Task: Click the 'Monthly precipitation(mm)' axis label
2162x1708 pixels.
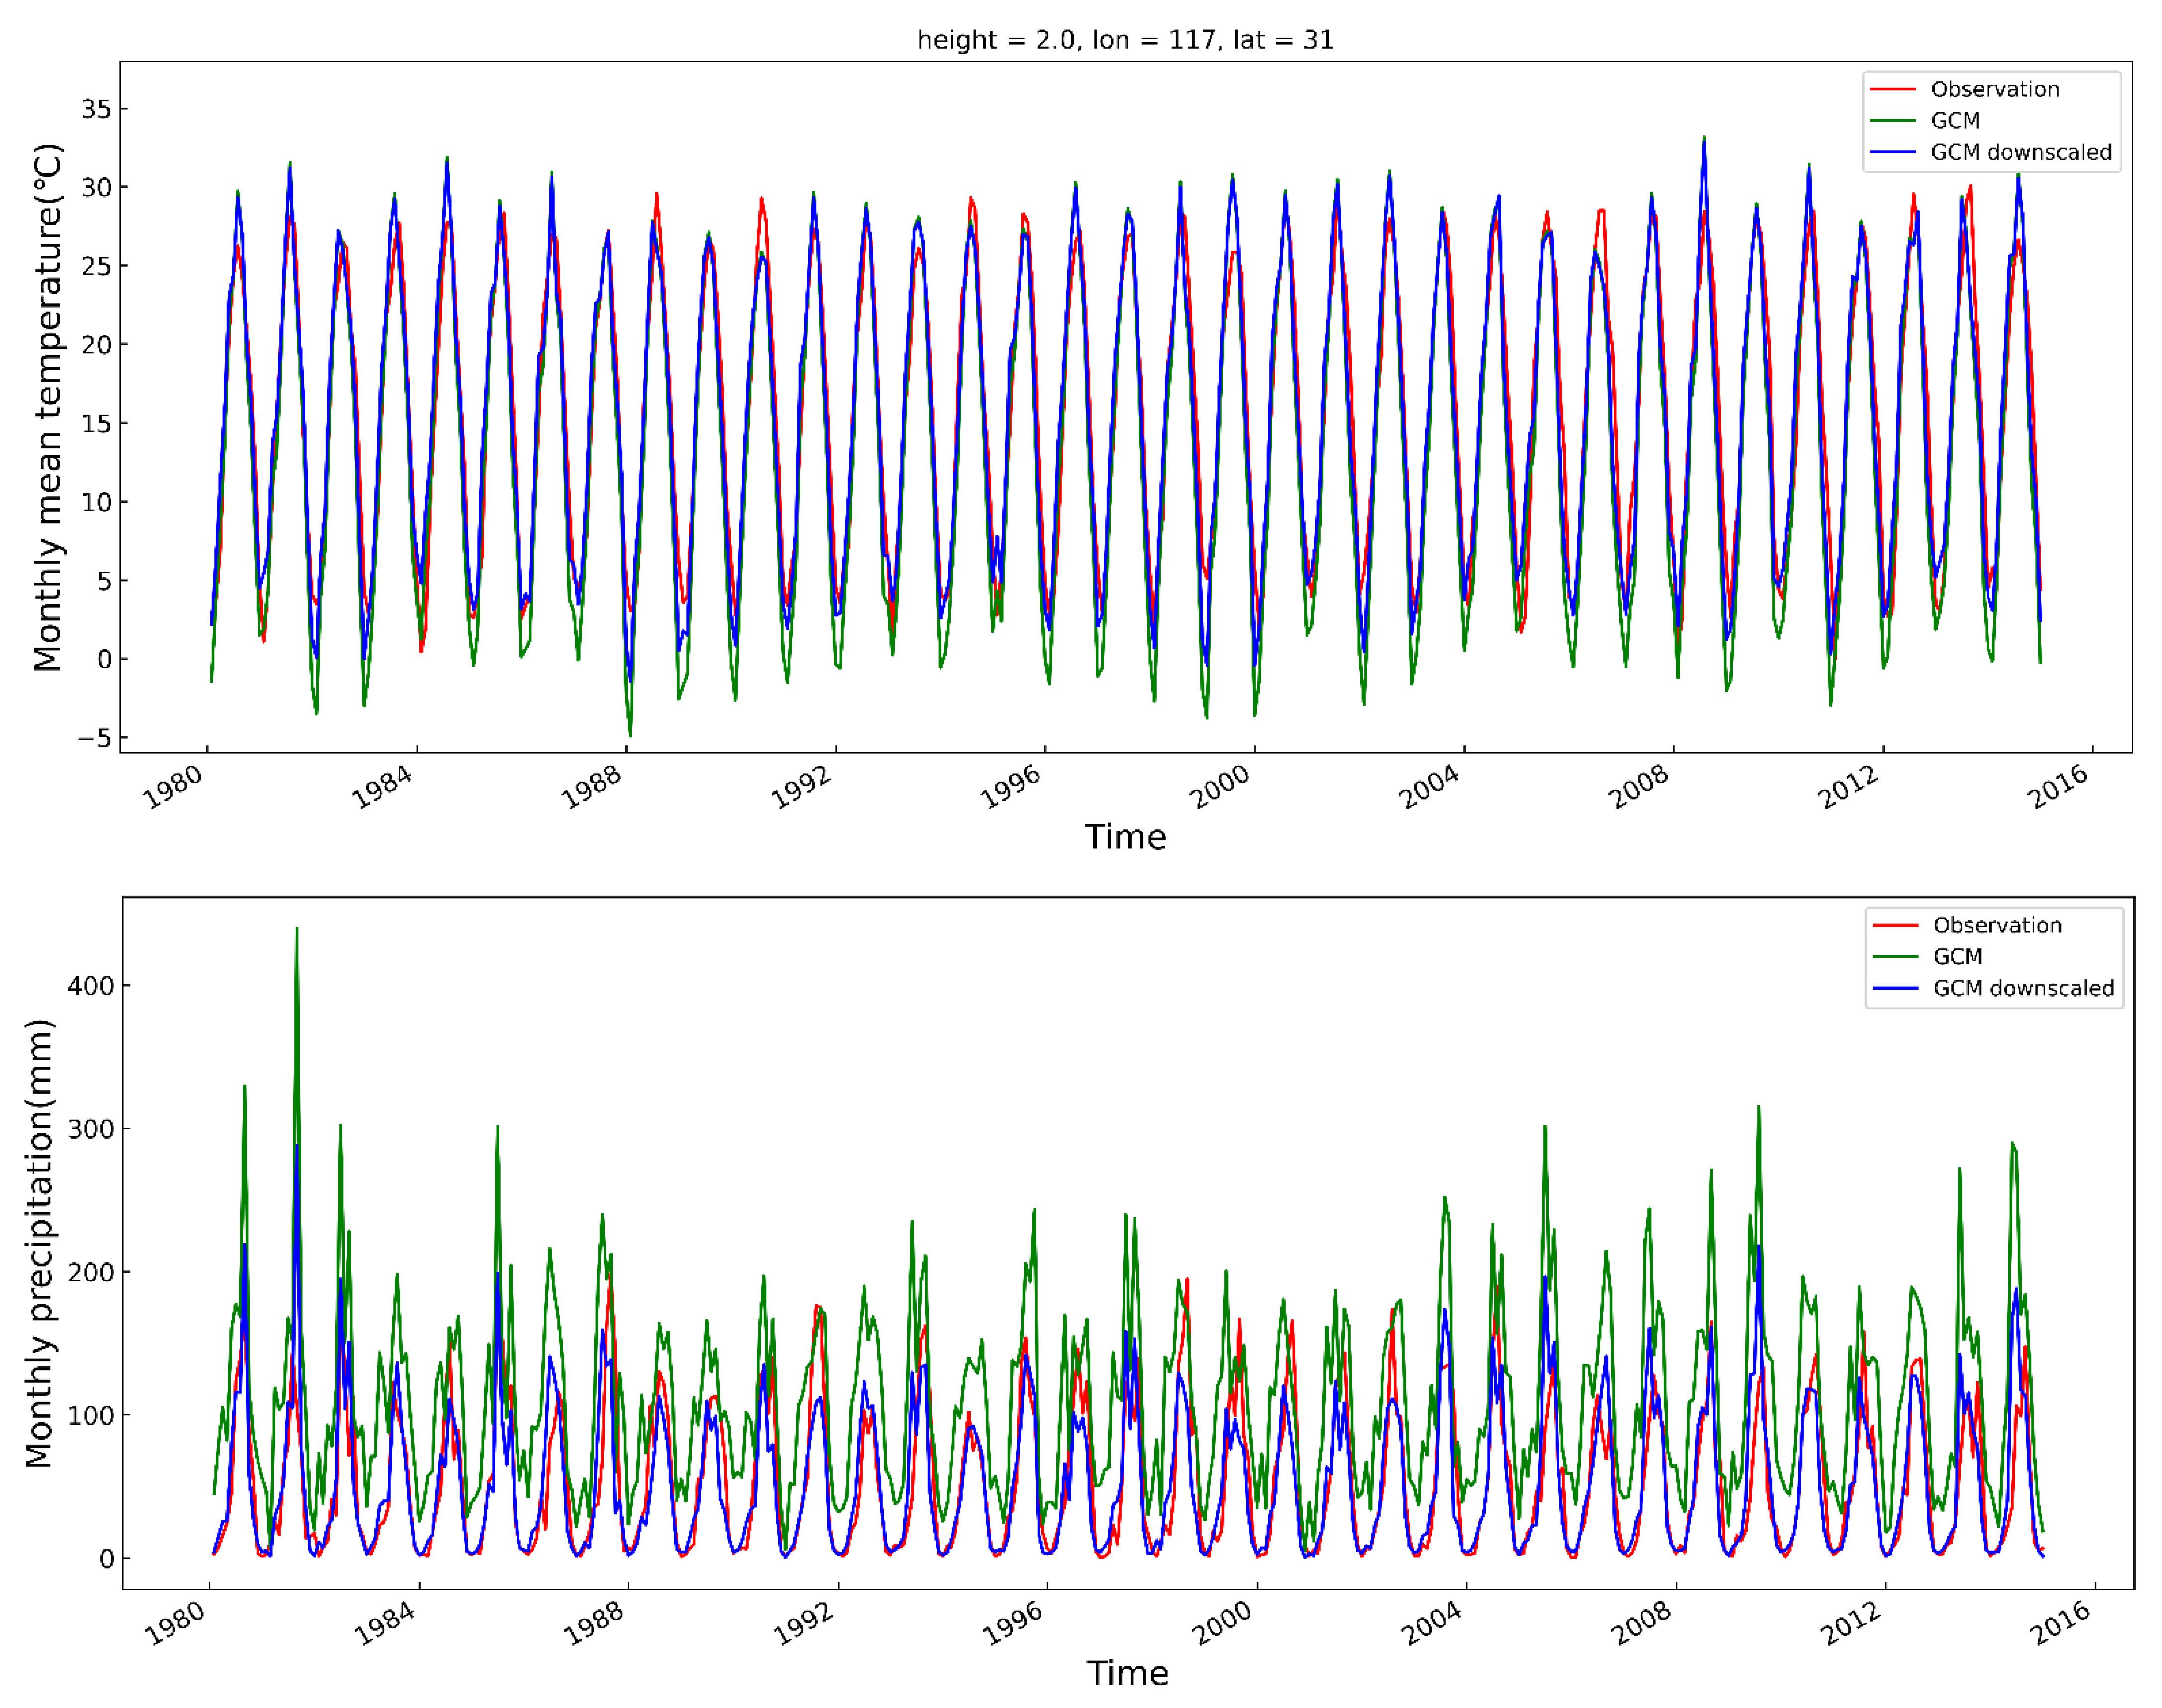Action: coord(39,1243)
